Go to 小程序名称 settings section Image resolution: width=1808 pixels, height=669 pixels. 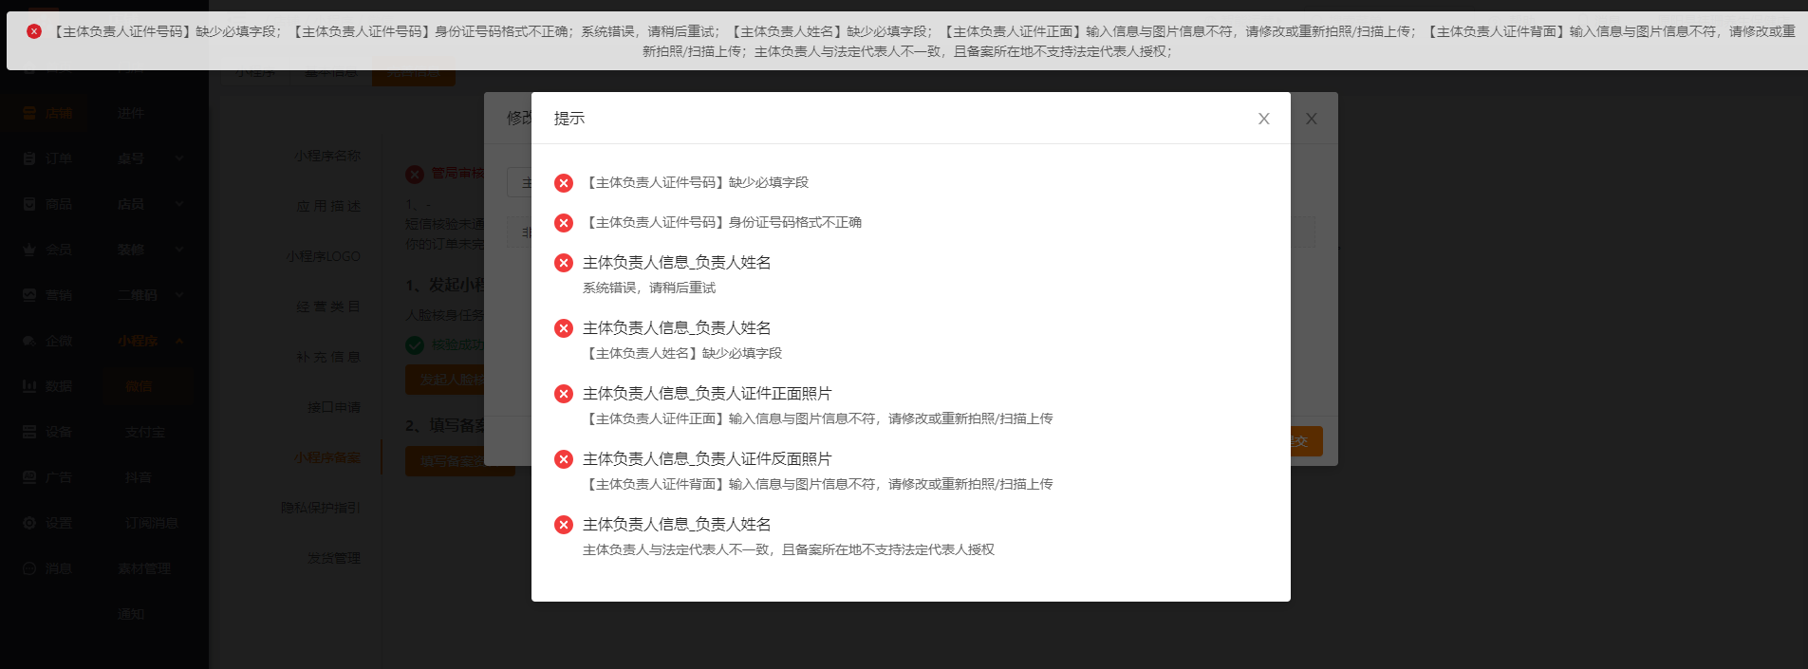327,156
